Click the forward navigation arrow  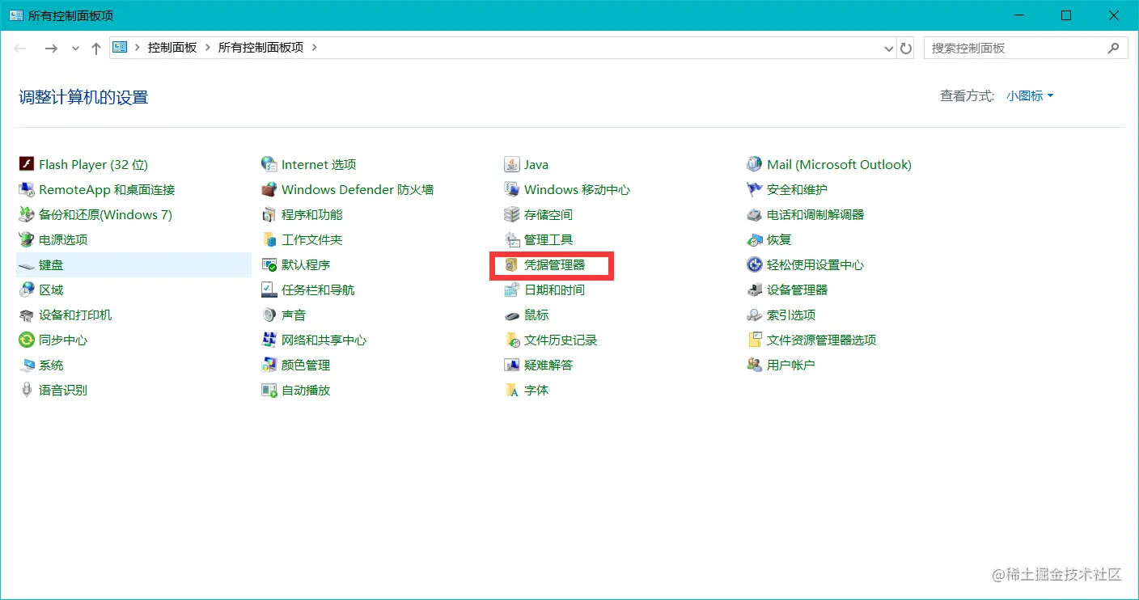coord(51,49)
